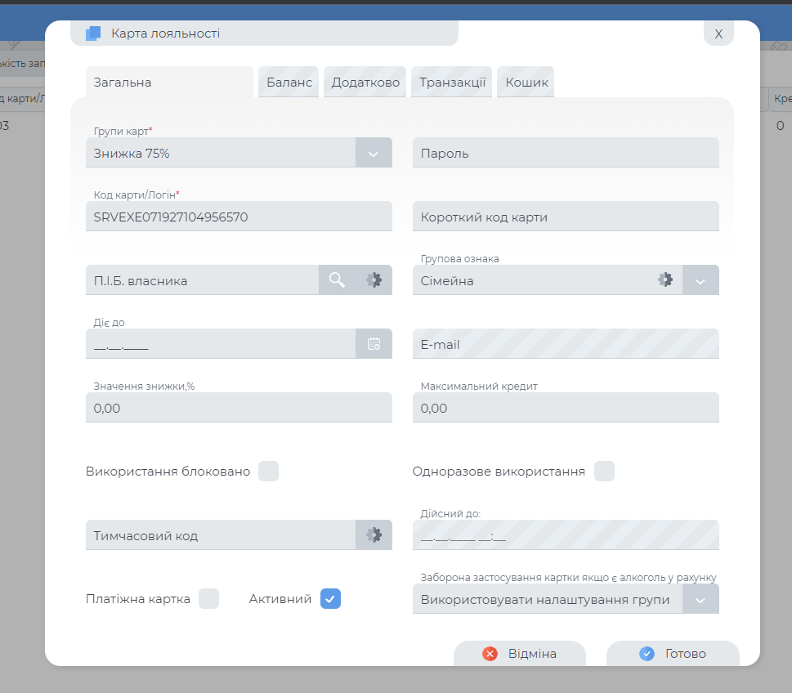Screen dimensions: 792x693
Task: Click the search magnifier in owner name field
Action: click(x=337, y=279)
